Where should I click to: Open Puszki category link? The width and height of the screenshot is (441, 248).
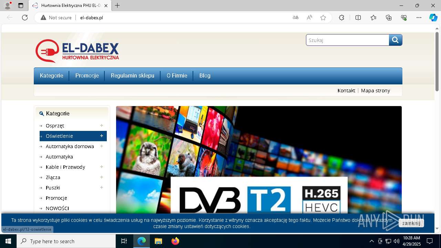pyautogui.click(x=53, y=188)
